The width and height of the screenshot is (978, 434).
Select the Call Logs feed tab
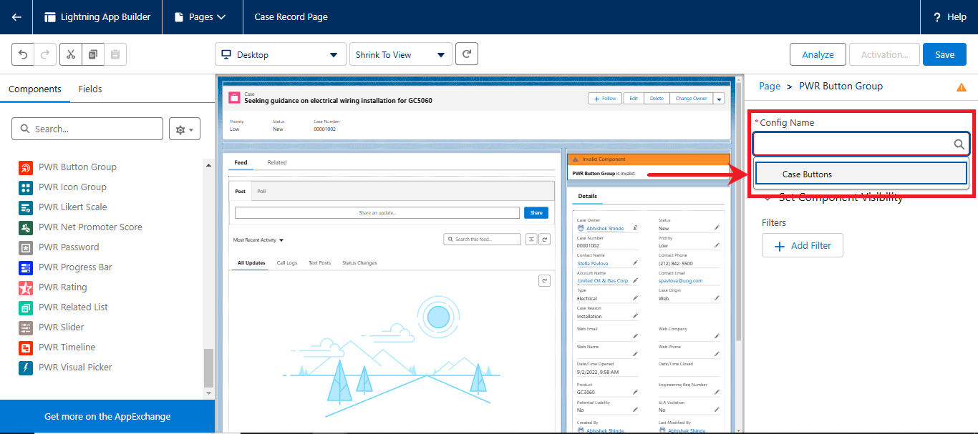(x=287, y=263)
